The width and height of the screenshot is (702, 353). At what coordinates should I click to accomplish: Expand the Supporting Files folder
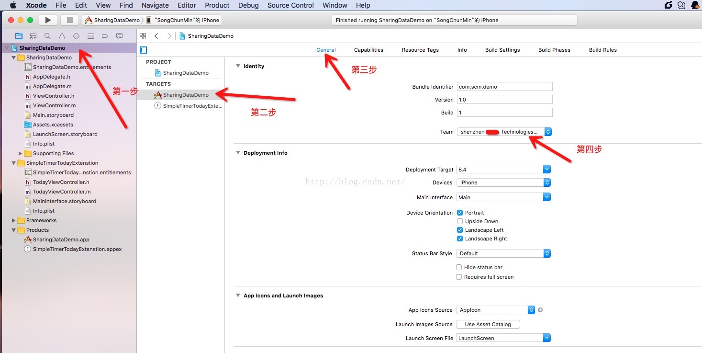[20, 153]
